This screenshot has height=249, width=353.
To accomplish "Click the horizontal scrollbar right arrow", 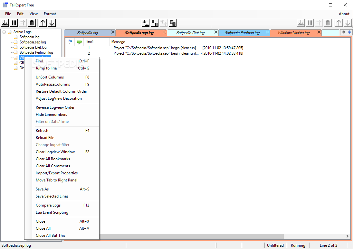I will click(x=348, y=236).
